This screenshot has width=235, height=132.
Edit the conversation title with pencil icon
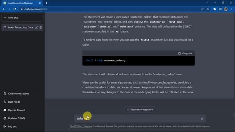(x=36, y=27)
